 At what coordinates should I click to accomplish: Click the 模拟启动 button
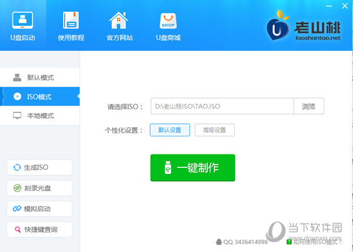click(39, 209)
